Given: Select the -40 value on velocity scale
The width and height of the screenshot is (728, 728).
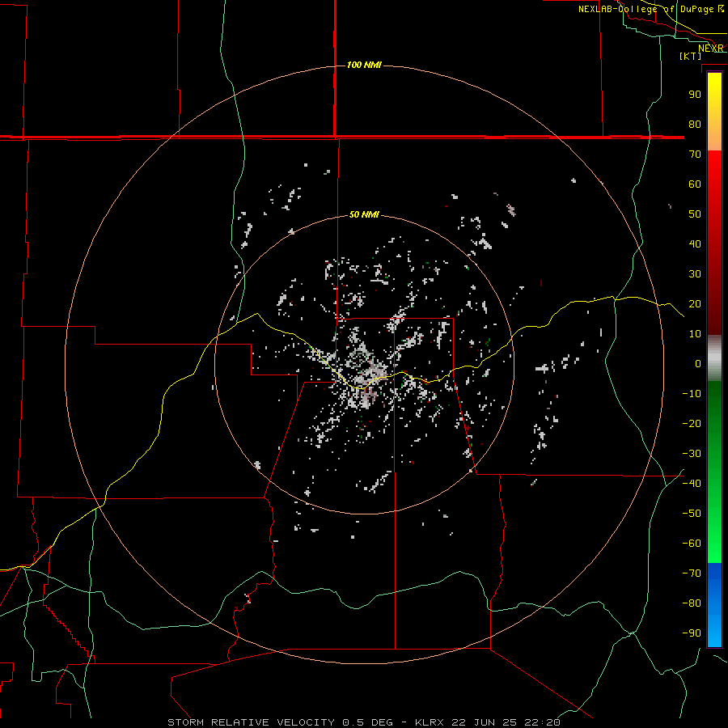Looking at the screenshot, I should [x=692, y=484].
